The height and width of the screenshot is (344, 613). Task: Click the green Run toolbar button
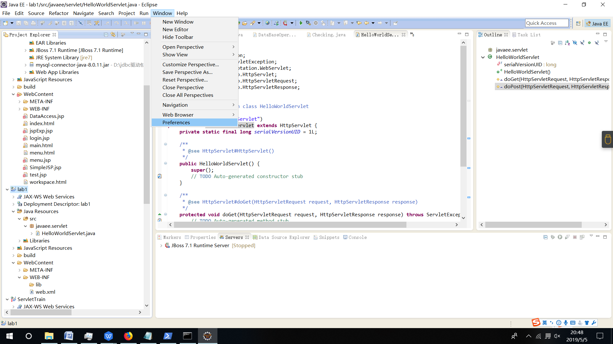coord(300,23)
